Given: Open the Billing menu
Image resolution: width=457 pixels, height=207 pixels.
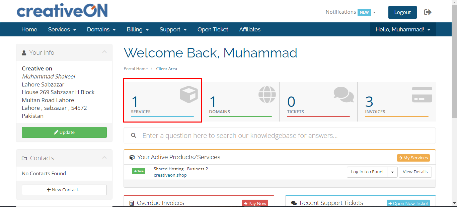Looking at the screenshot, I should coord(138,29).
